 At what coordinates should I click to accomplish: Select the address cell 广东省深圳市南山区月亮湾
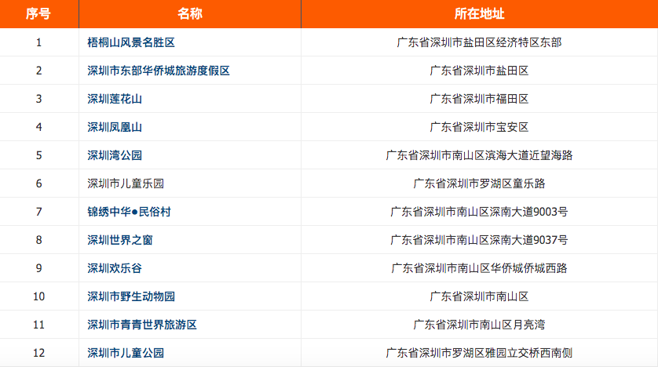tap(479, 325)
